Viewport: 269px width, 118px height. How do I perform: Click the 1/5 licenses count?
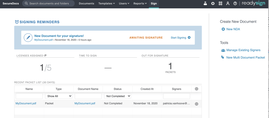click(45, 68)
